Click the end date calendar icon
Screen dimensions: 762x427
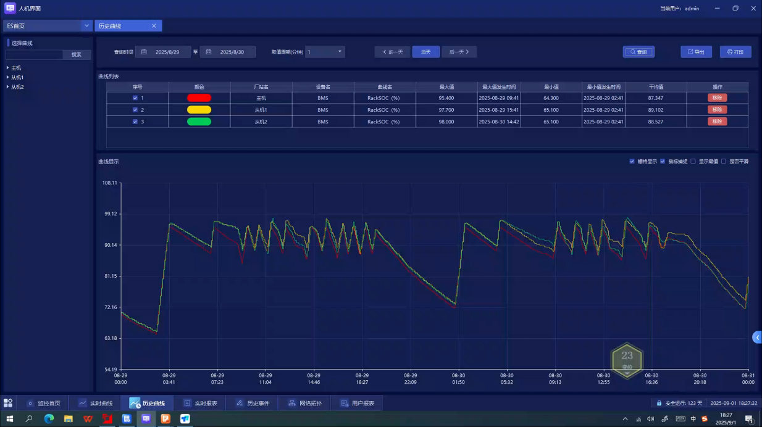click(209, 52)
